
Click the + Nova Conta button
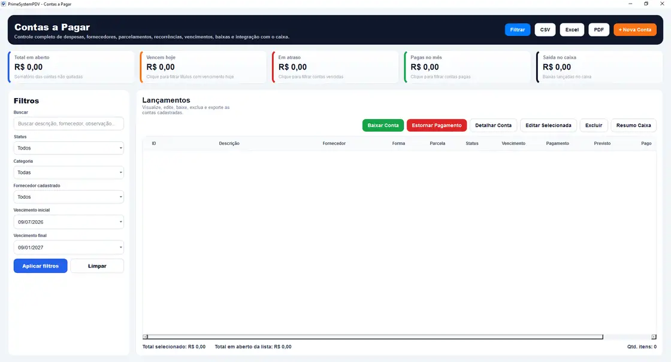(634, 29)
